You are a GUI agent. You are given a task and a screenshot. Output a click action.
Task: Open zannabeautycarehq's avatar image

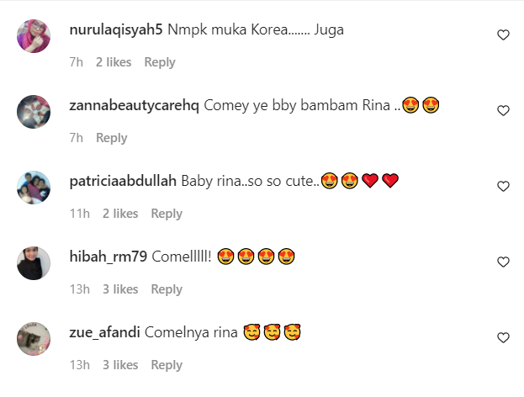coord(34,112)
